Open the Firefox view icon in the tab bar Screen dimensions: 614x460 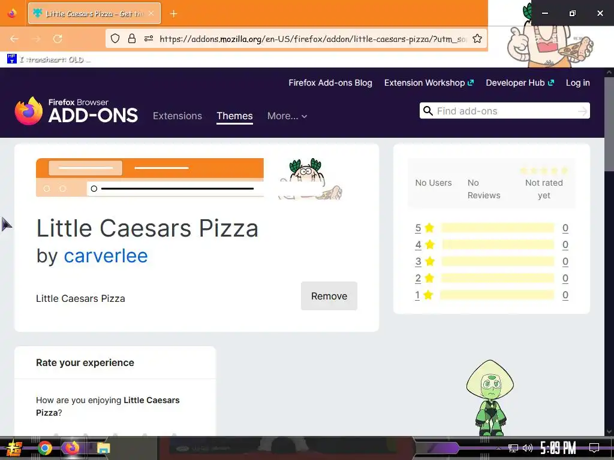tap(12, 13)
